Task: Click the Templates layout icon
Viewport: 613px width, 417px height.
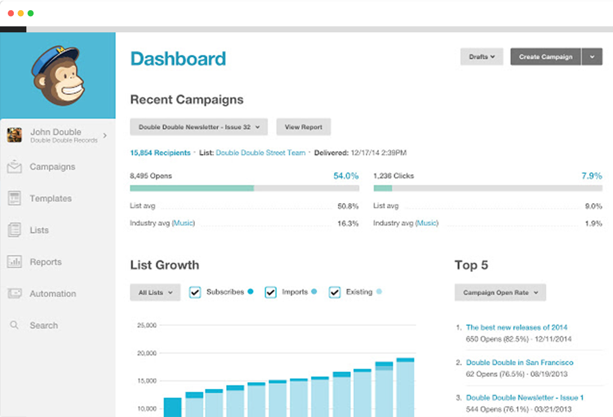Action: 14,198
